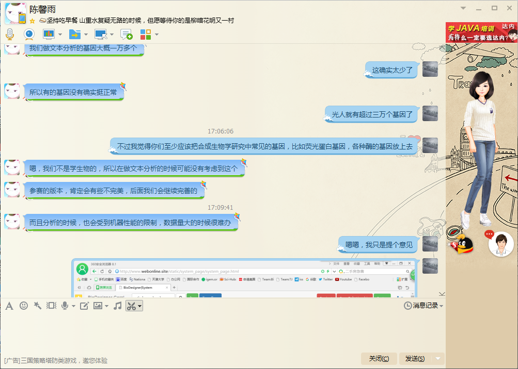Start a voice call with the microphone icon

point(9,35)
